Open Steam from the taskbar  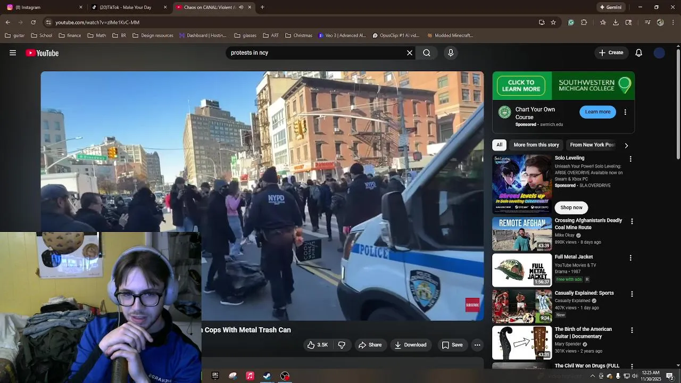[x=267, y=376]
